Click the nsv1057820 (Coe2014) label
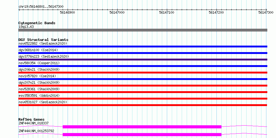This screenshot has height=138, width=276. (37, 76)
